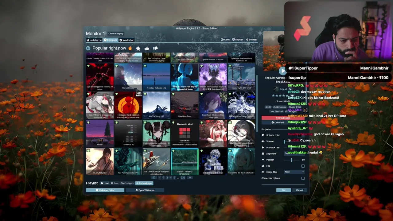
Task: Confirm with the OK button
Action: pyautogui.click(x=283, y=190)
